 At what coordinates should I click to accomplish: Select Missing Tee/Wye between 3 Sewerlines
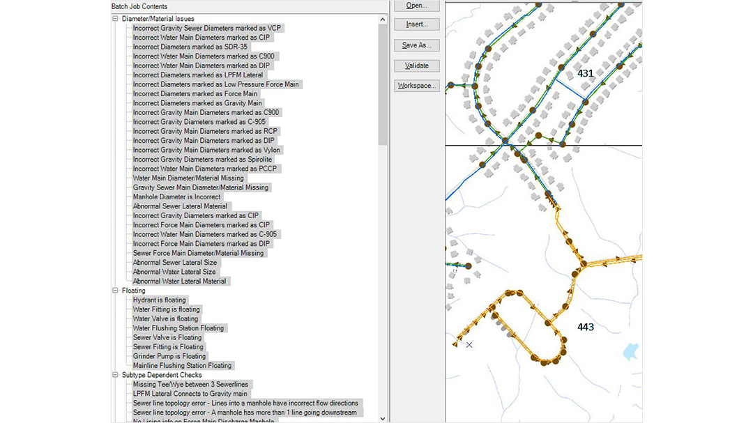tap(190, 384)
